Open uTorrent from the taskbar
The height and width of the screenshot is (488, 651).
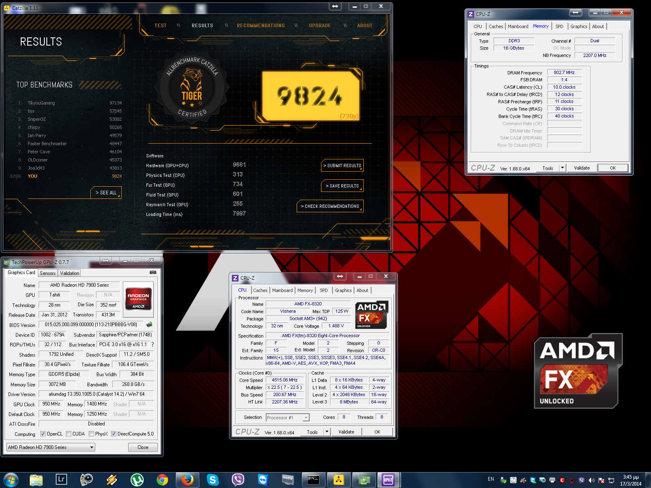pyautogui.click(x=137, y=480)
